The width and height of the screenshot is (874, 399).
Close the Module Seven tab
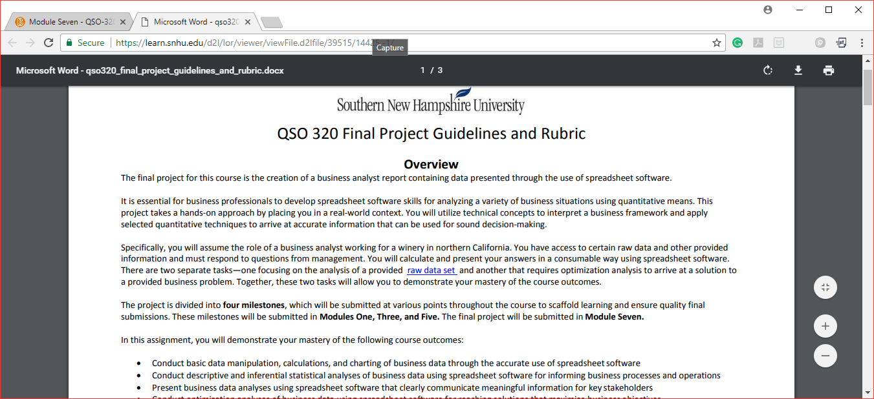coord(123,22)
